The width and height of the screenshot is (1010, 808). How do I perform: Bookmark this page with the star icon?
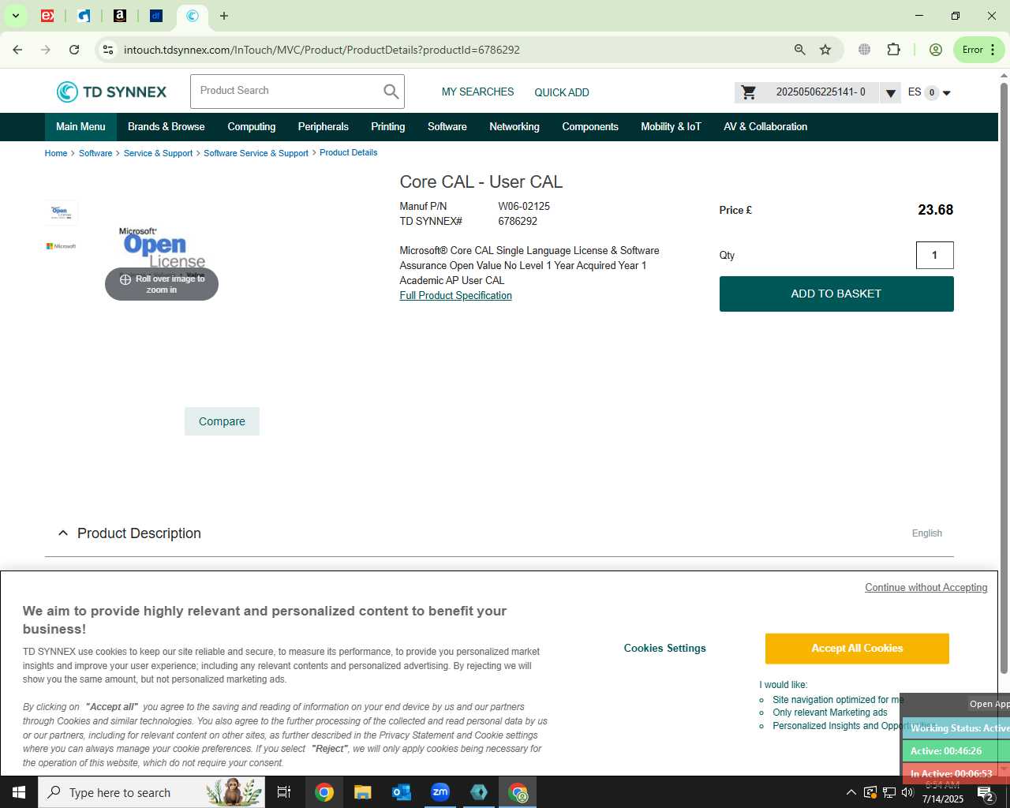[825, 50]
